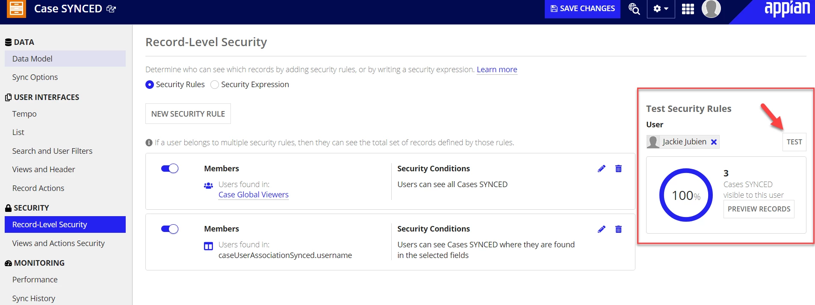Open List settings
The image size is (815, 305).
point(18,132)
